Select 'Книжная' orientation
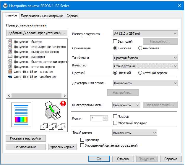The image size is (185, 166). [x=115, y=48]
